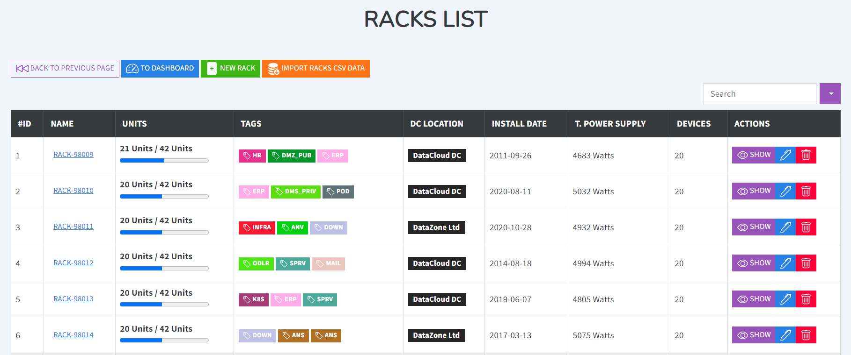The image size is (851, 355).
Task: Remove RACK-98011 via the trash icon
Action: tap(806, 227)
